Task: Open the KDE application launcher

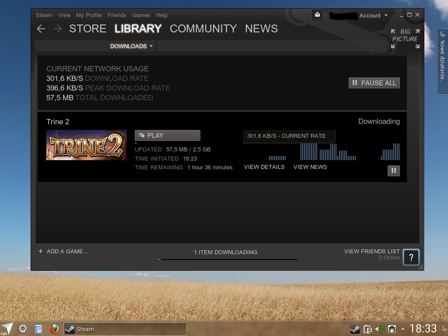Action: (x=7, y=329)
